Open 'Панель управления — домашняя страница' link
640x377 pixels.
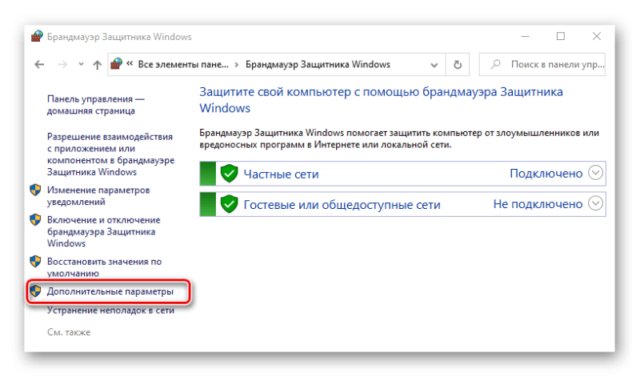coord(96,105)
